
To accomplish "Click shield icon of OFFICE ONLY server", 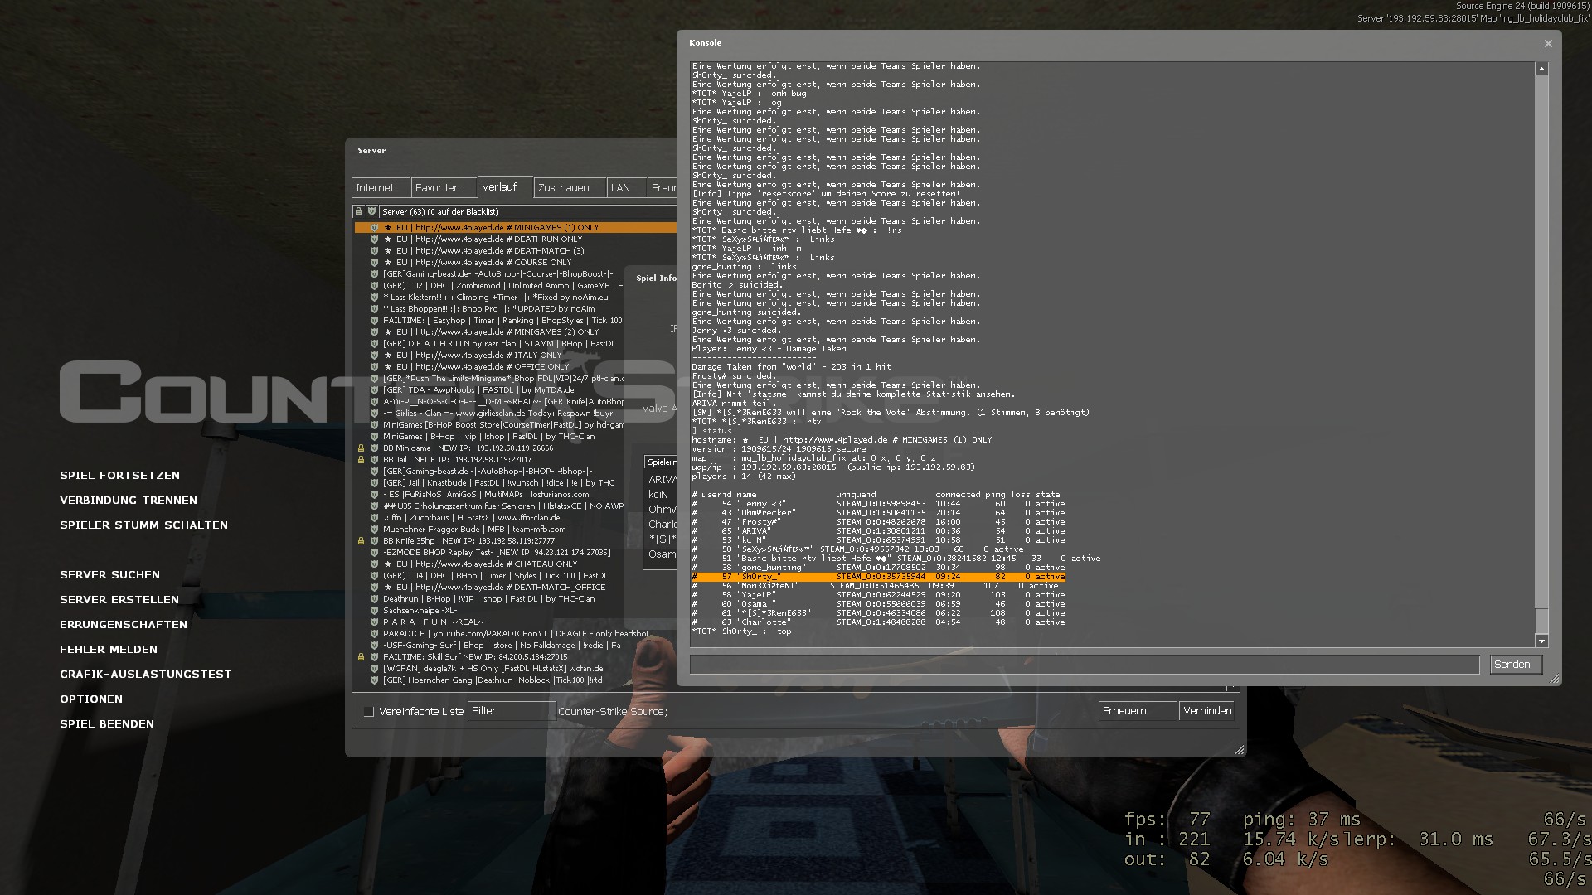I will coord(374,366).
